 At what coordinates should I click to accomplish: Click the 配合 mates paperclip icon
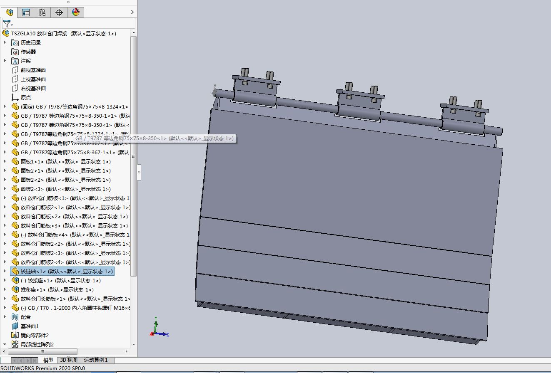pos(15,317)
